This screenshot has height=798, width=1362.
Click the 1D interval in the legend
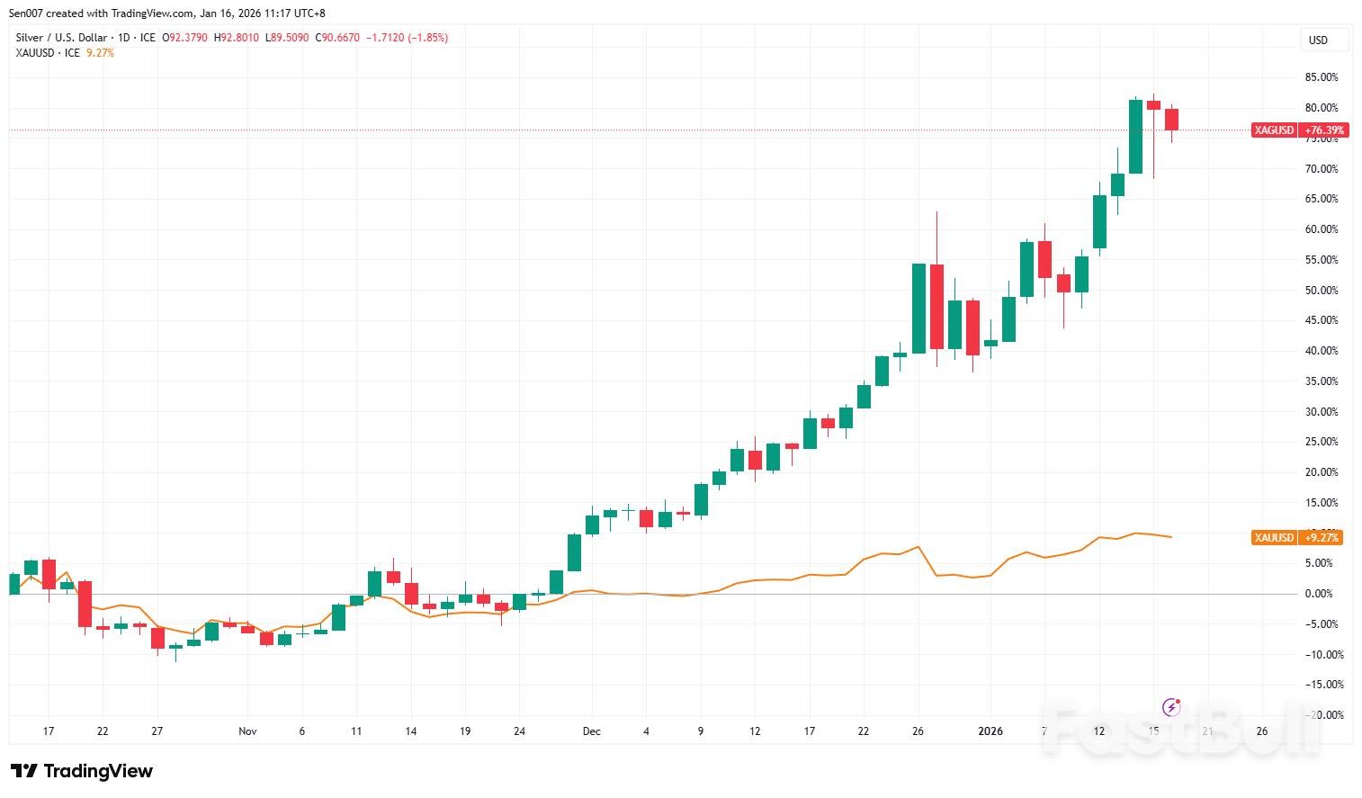(x=124, y=38)
